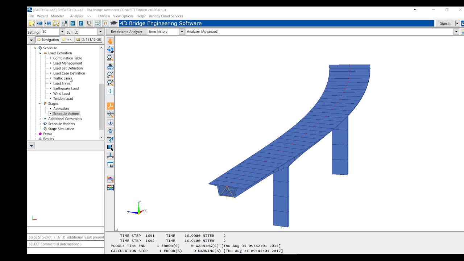Select Wind Load tree item
Image resolution: width=464 pixels, height=261 pixels.
62,94
